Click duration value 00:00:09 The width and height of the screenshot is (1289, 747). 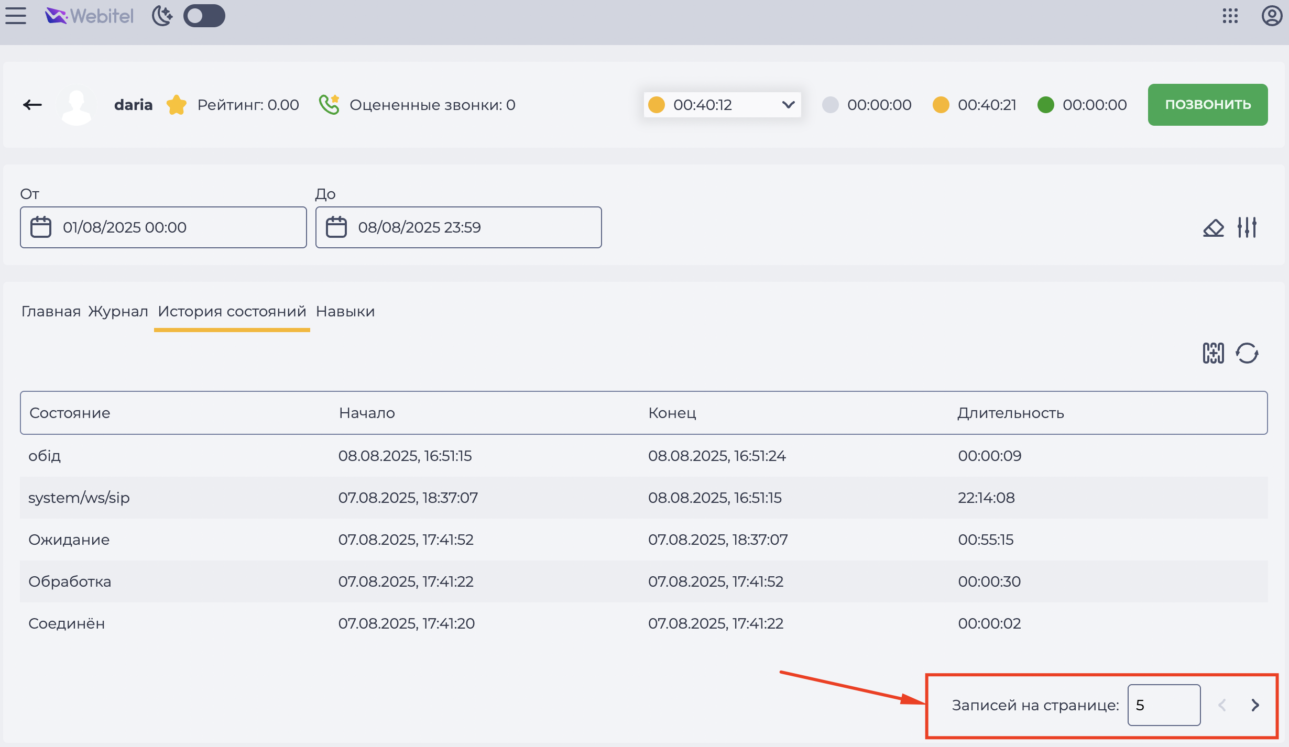(x=990, y=456)
